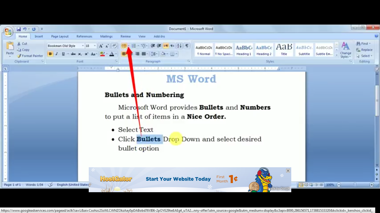Redo the last action
The height and width of the screenshot is (213, 380).
[34, 29]
